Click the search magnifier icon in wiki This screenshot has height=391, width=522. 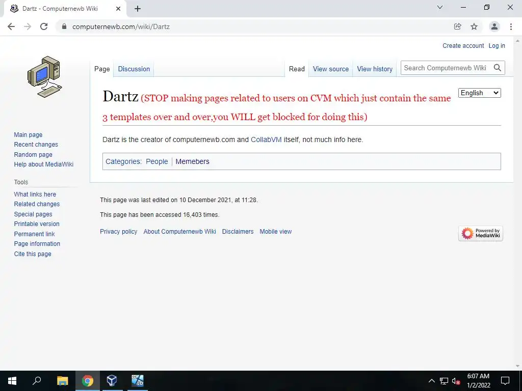(498, 68)
